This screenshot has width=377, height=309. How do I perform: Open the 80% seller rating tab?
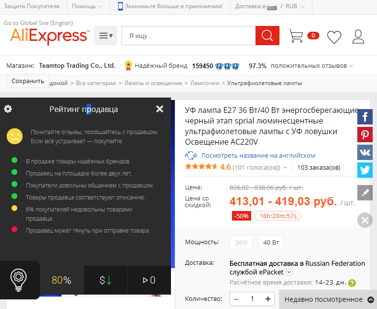[x=61, y=280]
